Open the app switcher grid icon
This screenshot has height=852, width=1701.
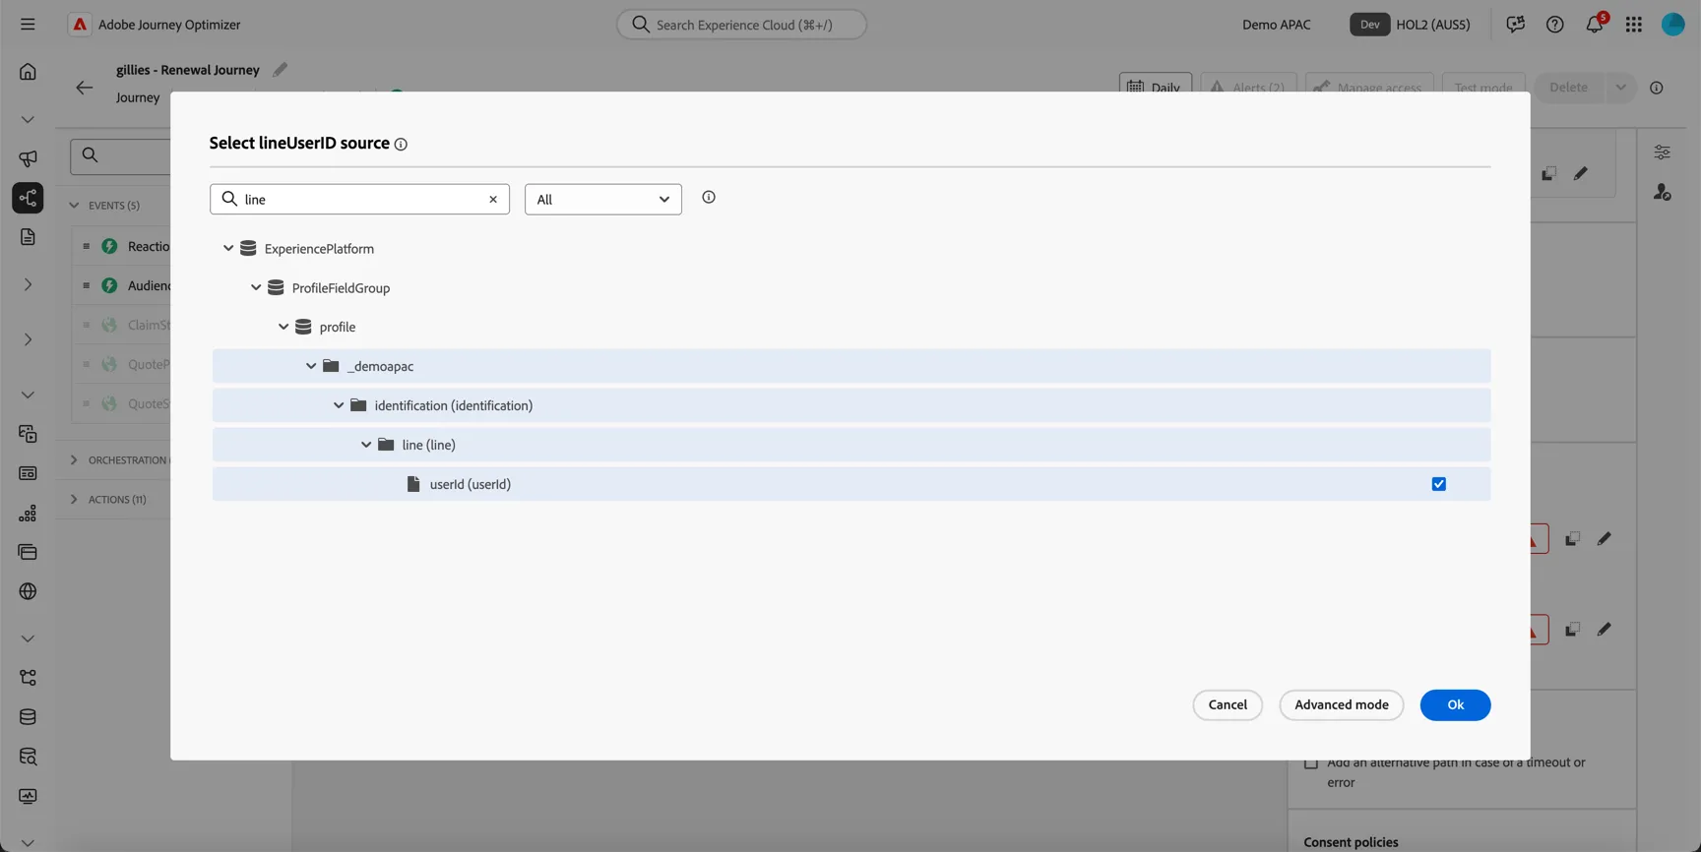(1634, 25)
